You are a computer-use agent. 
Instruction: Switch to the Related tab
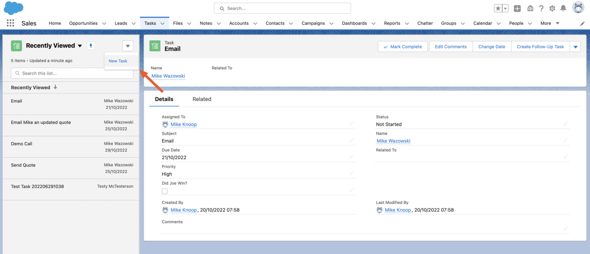coord(202,99)
